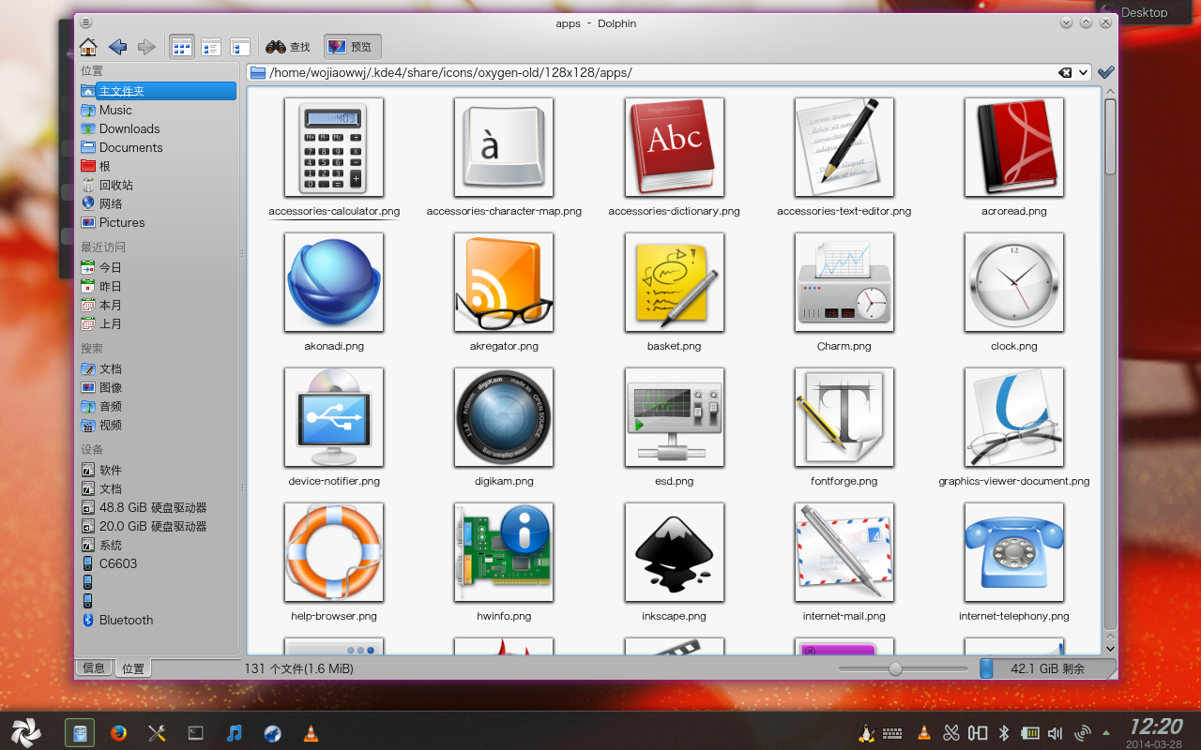The height and width of the screenshot is (750, 1201).
Task: Open the Music place
Action: (x=158, y=110)
